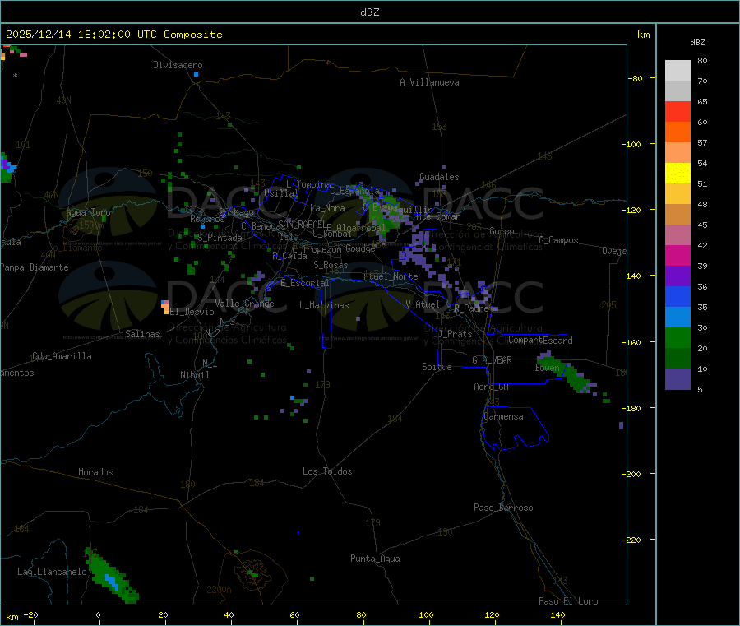Image resolution: width=740 pixels, height=626 pixels.
Task: Click the V_Atuel location label
Action: point(423,304)
